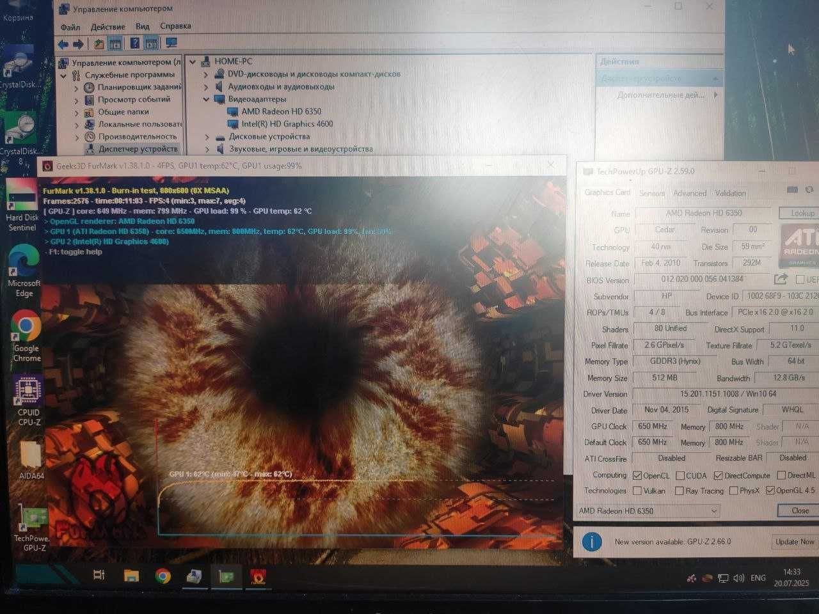Screen dimensions: 819x614
Task: Toggle the OpenGL 4.5 checkbox
Action: (770, 491)
